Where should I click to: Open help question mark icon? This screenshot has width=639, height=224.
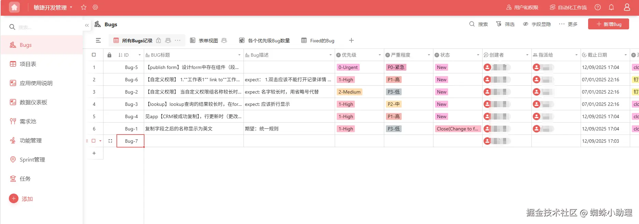[598, 7]
